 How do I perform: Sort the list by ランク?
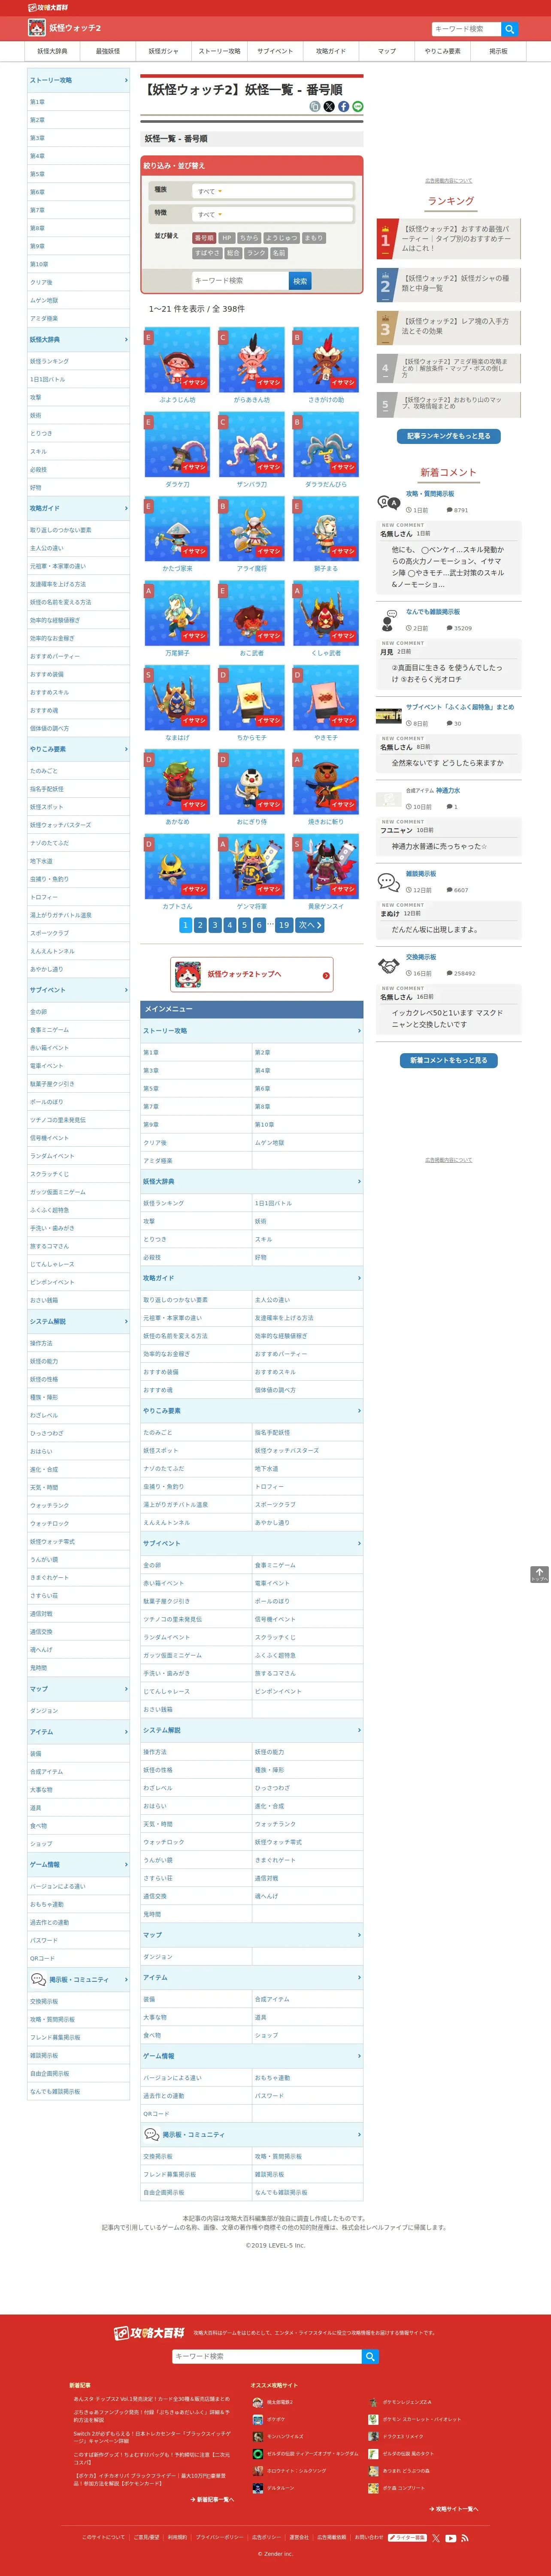[256, 253]
